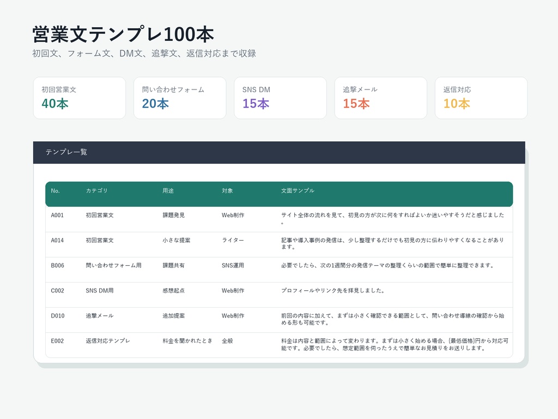Click sample text starting 前回の内容に加えて

coord(392,319)
